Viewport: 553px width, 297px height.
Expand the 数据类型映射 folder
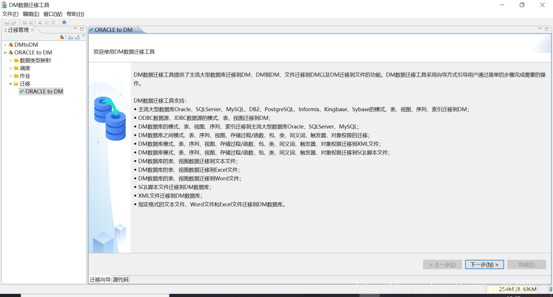[11, 60]
